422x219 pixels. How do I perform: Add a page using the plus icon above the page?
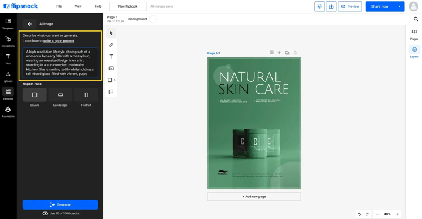click(x=280, y=53)
